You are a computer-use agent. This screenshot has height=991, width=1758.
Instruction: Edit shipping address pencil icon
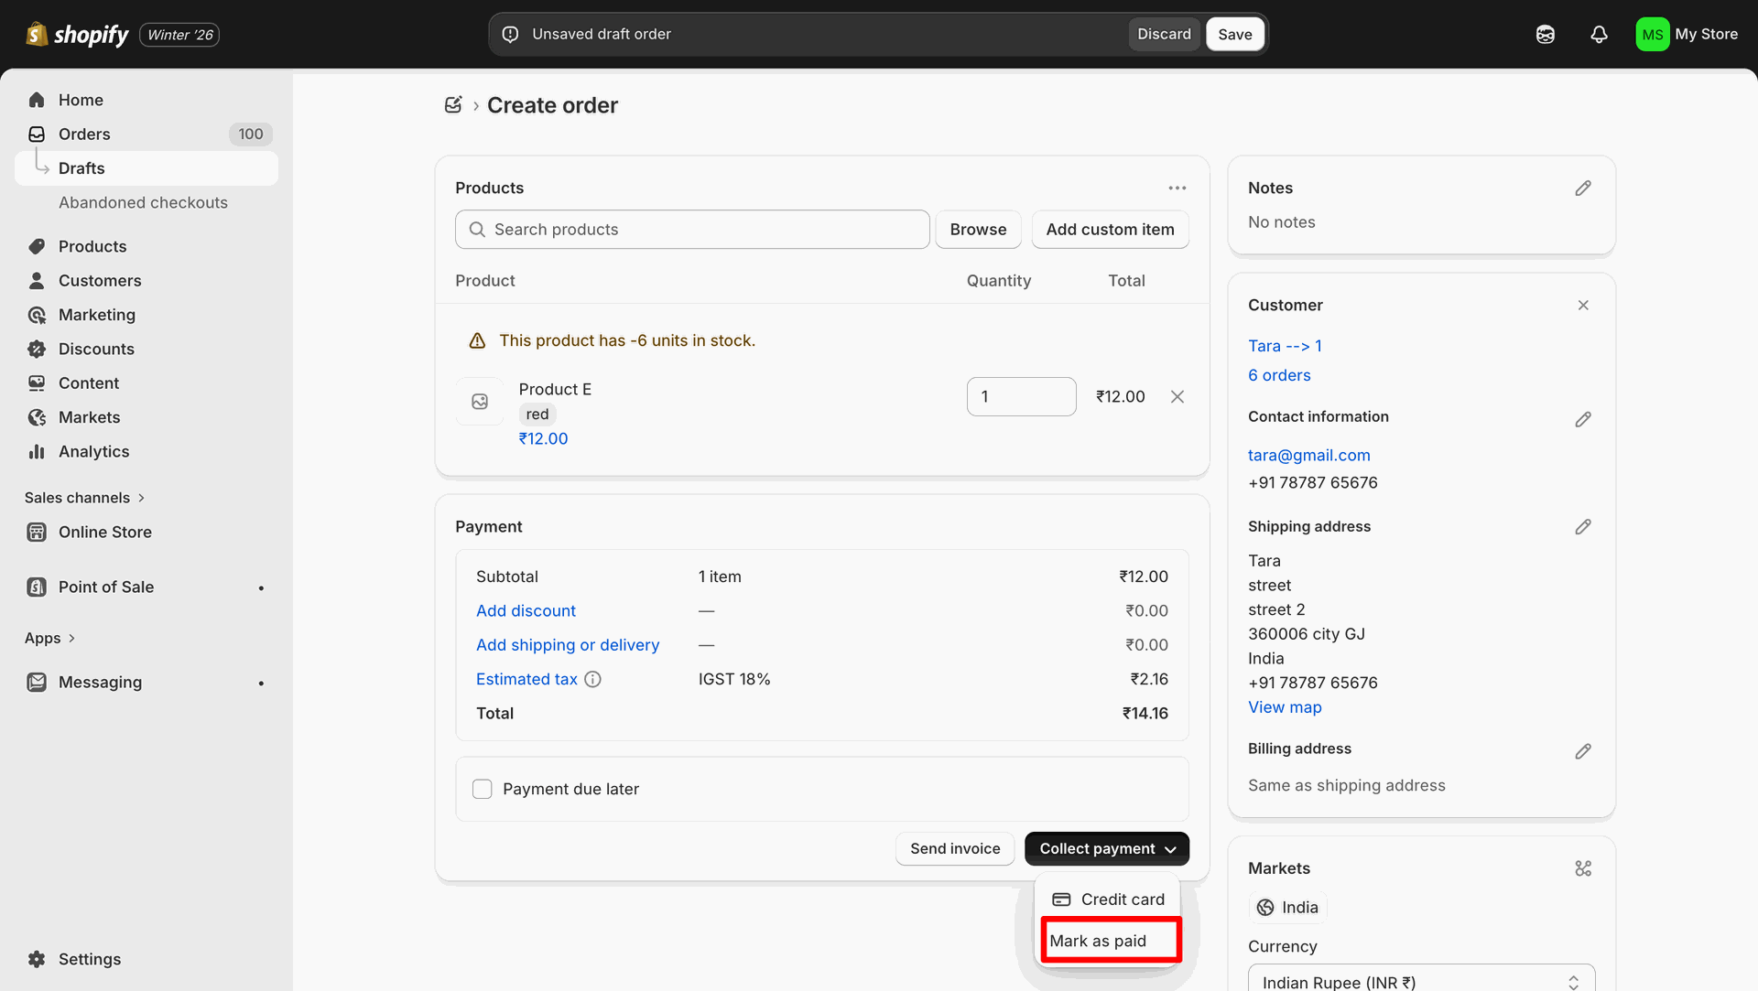(x=1583, y=526)
